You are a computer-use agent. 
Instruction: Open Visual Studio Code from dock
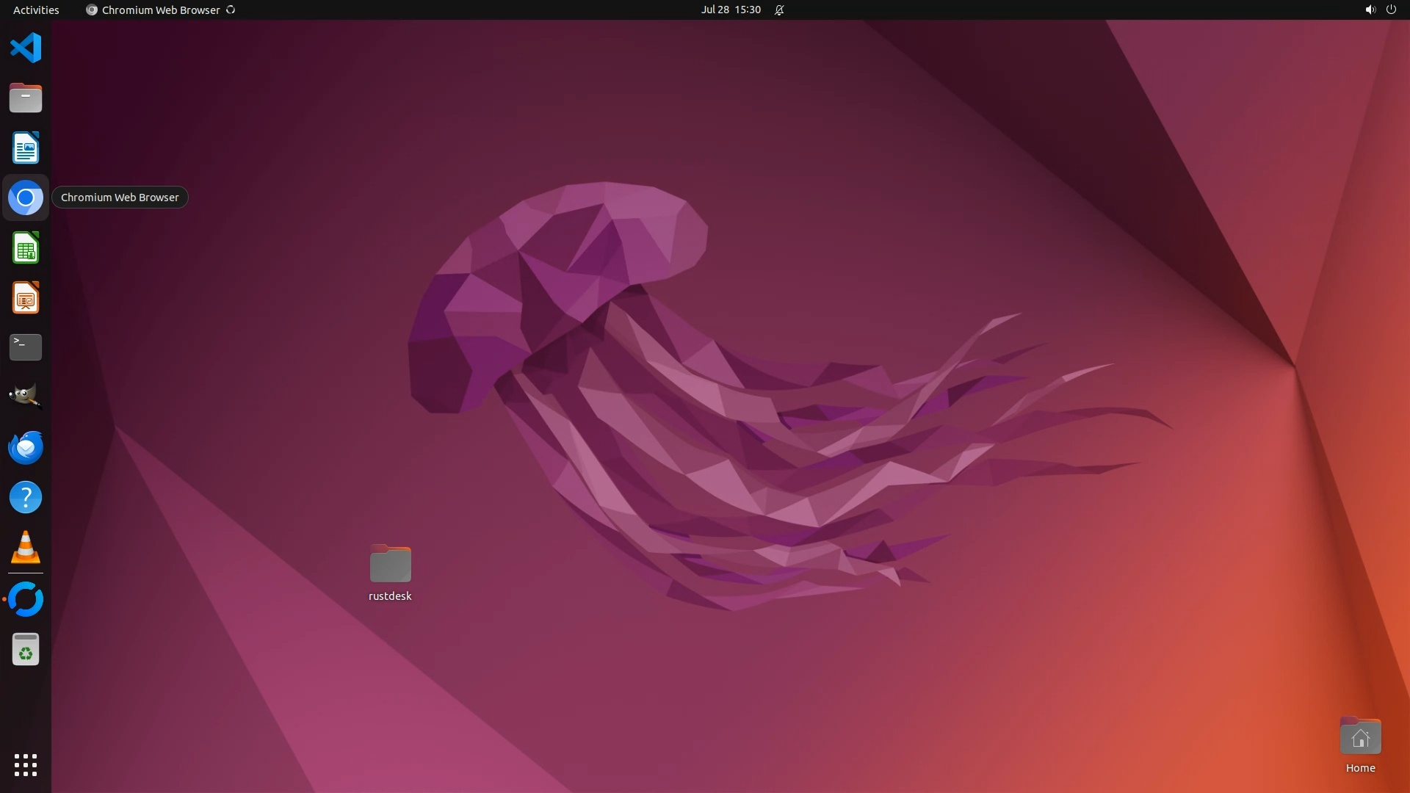point(26,48)
